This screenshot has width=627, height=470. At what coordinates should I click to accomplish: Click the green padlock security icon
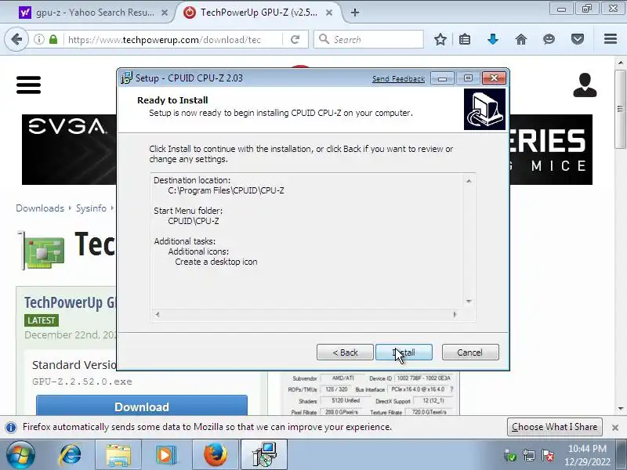coord(53,39)
